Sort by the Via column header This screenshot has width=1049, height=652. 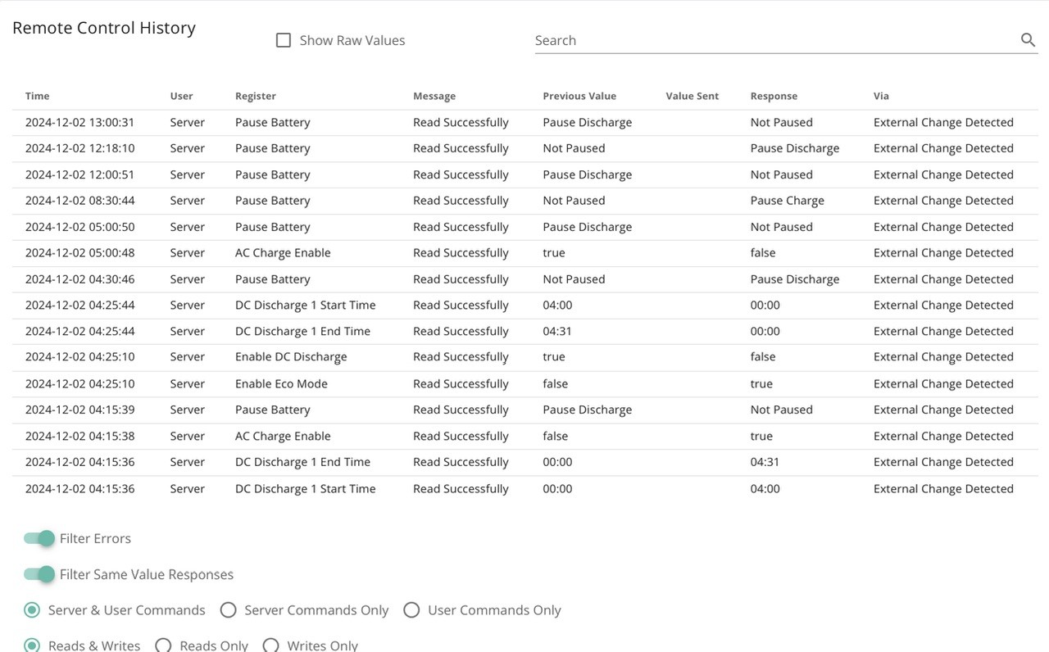(881, 96)
